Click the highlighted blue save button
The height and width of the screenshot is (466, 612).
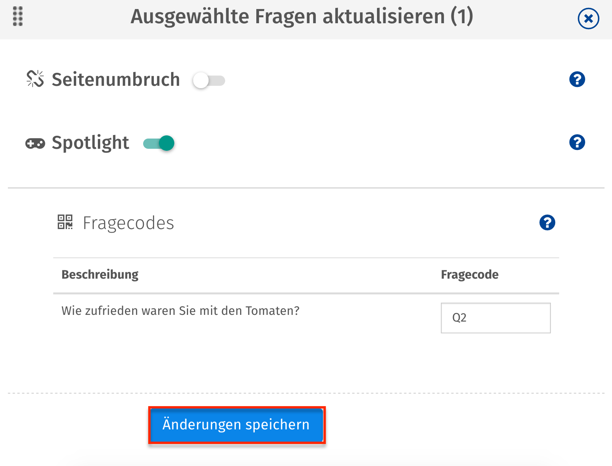point(236,425)
